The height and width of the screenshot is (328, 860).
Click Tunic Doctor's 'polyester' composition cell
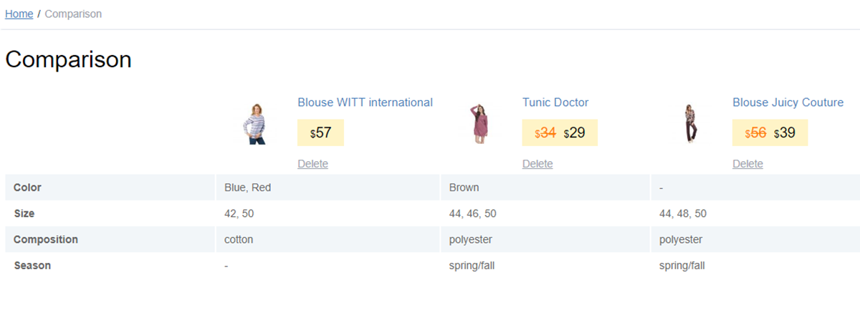point(545,239)
